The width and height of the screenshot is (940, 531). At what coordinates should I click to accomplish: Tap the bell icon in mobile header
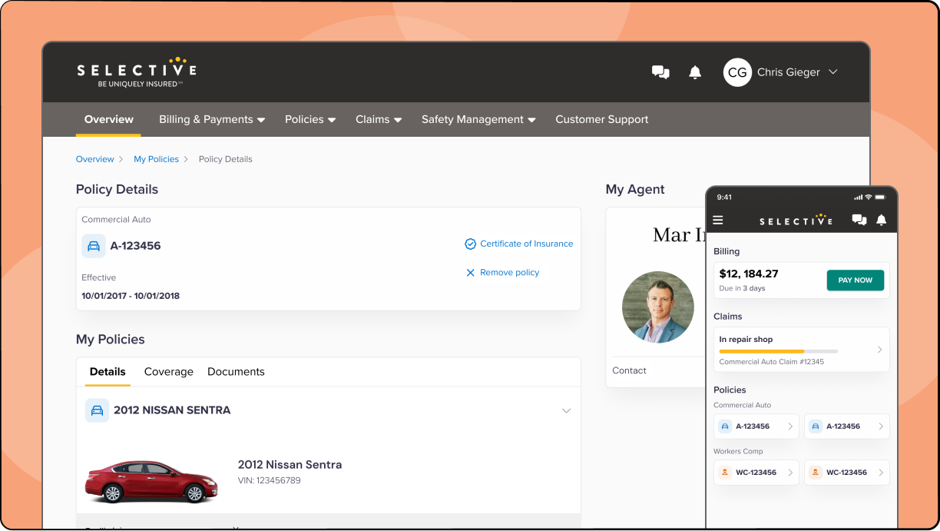click(x=882, y=220)
